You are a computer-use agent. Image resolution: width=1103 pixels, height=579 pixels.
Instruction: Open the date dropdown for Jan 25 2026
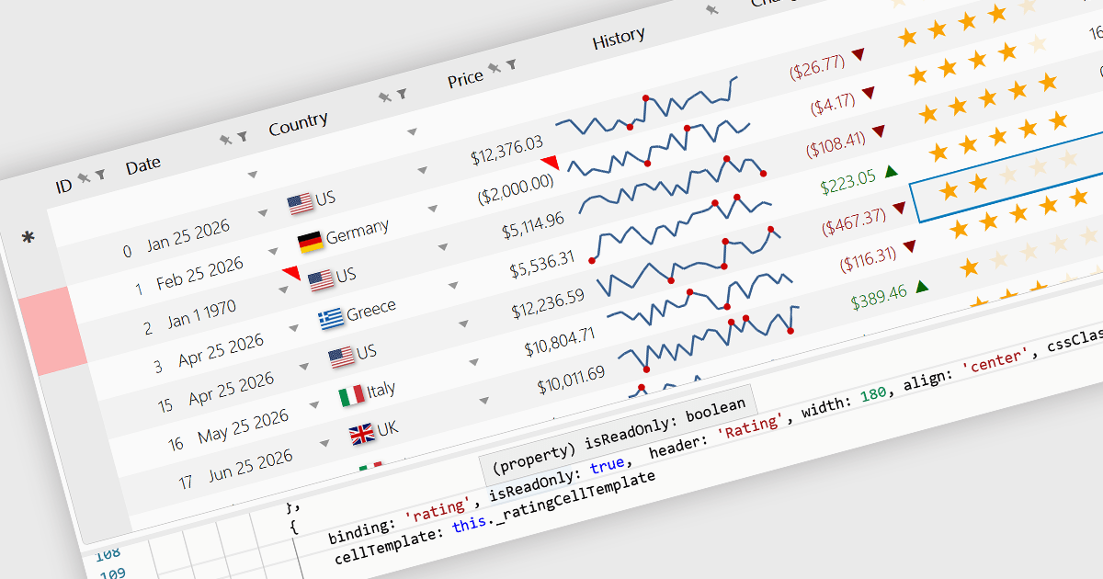click(x=263, y=213)
